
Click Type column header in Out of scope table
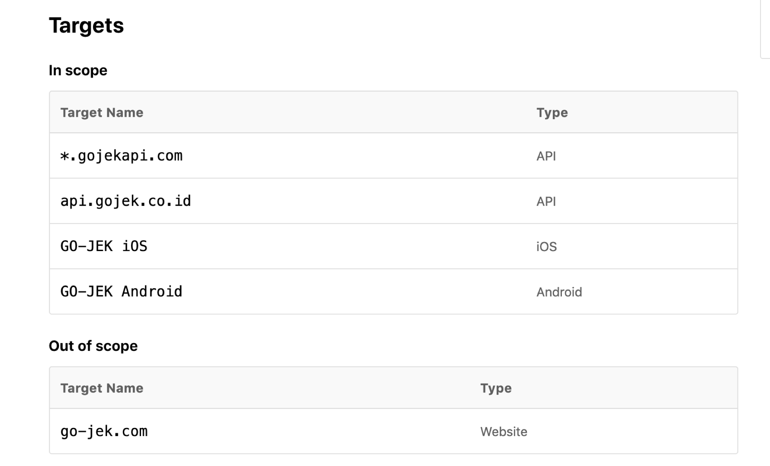click(x=496, y=388)
